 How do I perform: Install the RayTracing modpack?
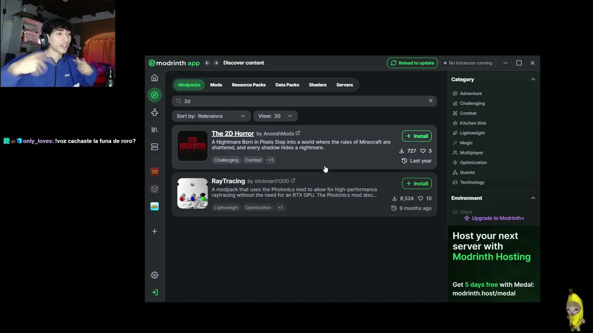[417, 184]
